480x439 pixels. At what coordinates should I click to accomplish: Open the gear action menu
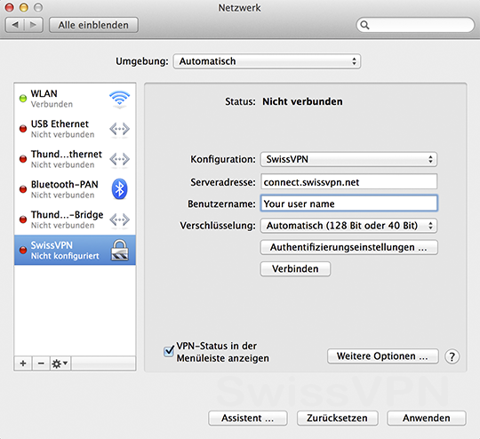pyautogui.click(x=60, y=363)
